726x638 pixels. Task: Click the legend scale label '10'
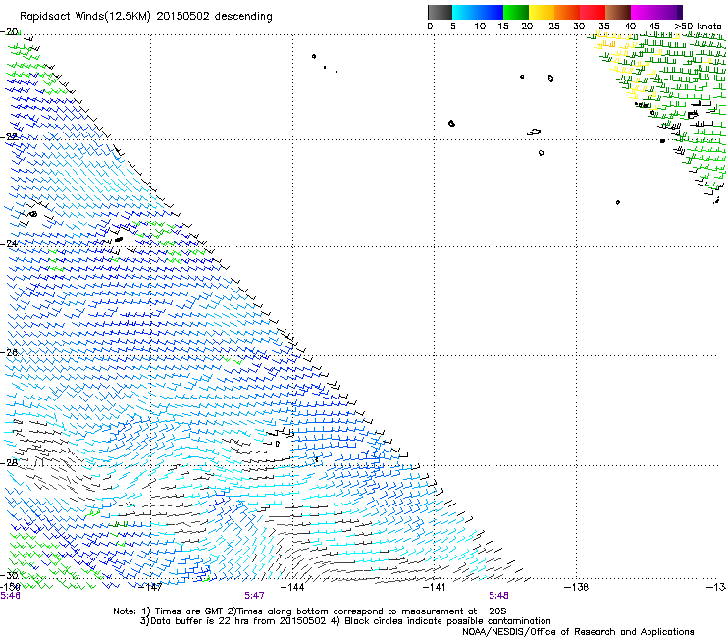pos(480,27)
